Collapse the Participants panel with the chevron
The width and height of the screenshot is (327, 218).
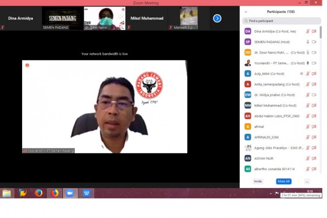[x=246, y=12]
